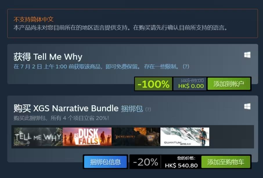Click 添加至购物车 green button
This screenshot has height=178, width=263.
(x=226, y=162)
